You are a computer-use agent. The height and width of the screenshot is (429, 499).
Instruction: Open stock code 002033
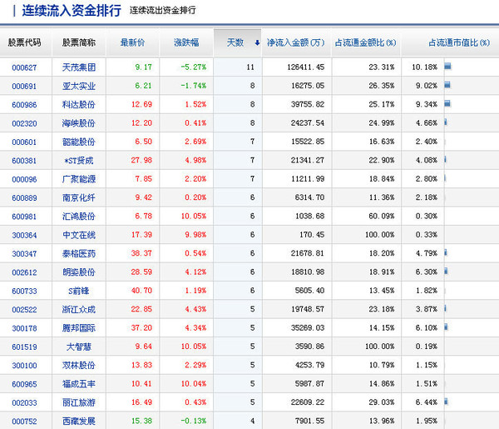[24, 403]
